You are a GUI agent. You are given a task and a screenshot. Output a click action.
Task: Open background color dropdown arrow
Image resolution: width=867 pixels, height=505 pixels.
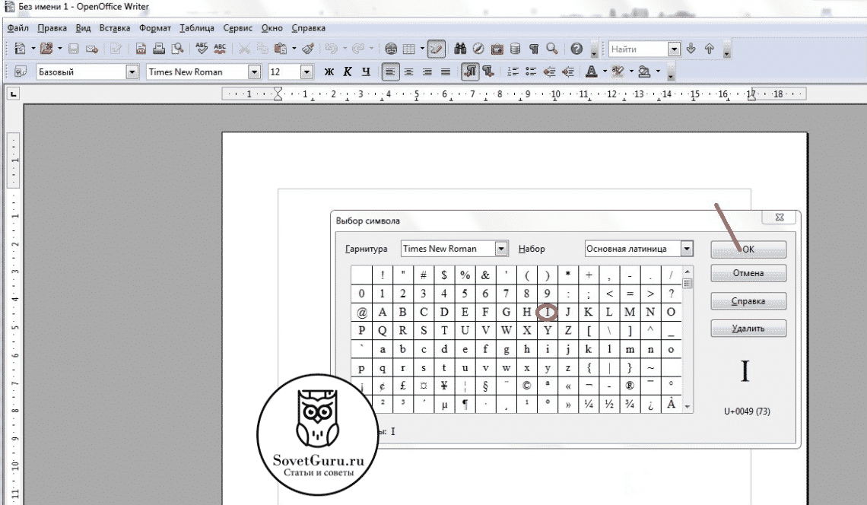point(658,72)
